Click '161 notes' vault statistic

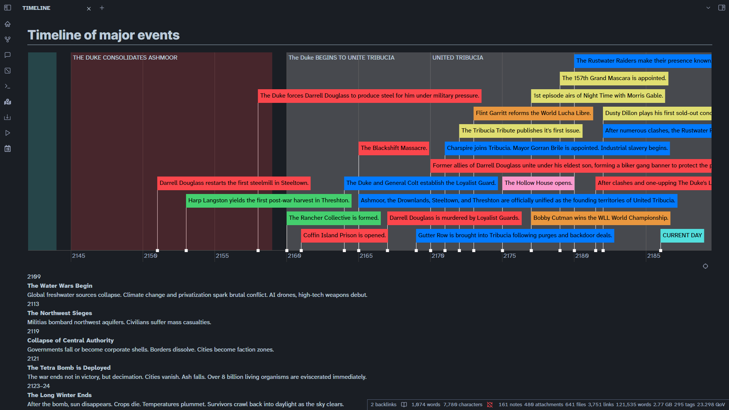click(510, 405)
